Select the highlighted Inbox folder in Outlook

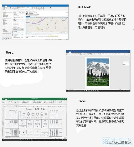pos(7,12)
